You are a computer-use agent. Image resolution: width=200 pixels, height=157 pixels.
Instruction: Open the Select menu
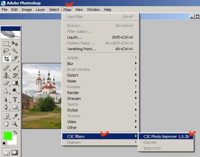click(54, 10)
